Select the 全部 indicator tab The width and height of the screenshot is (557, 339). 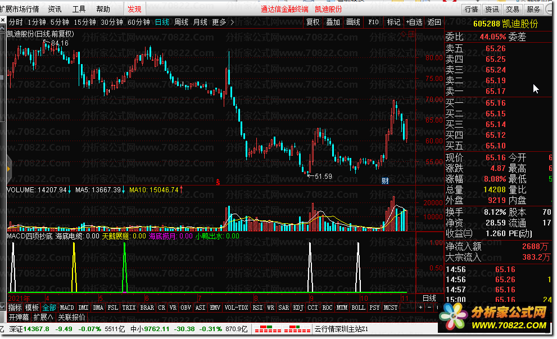[x=49, y=308]
